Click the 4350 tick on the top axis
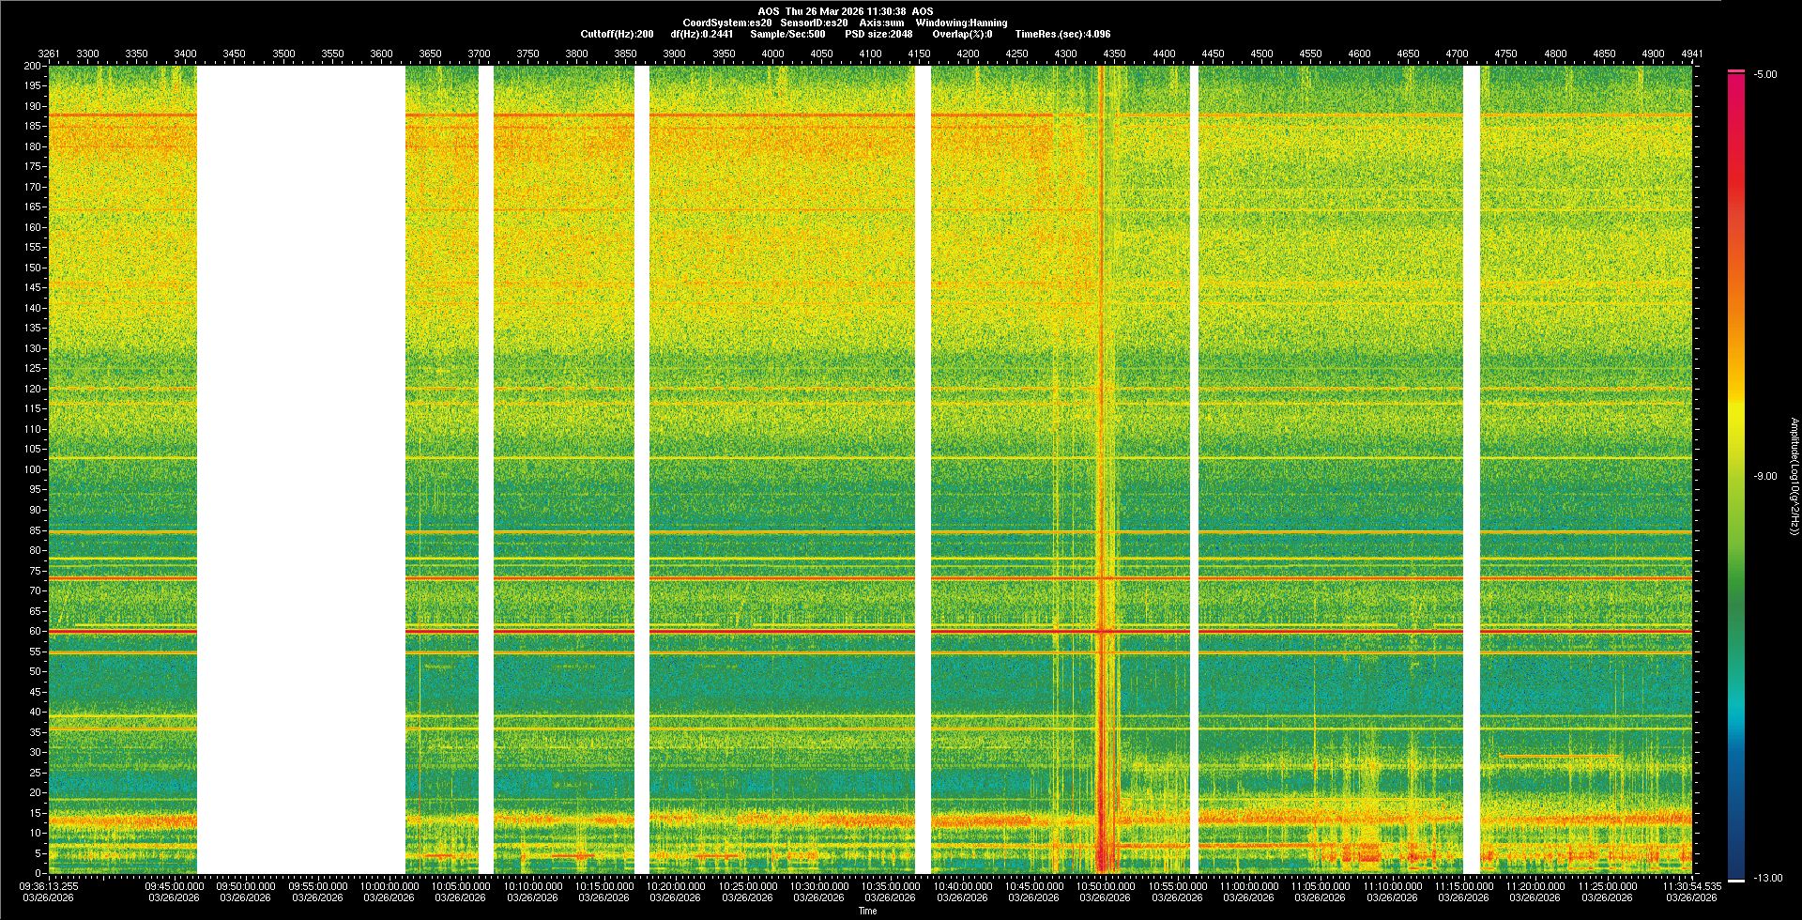1802x920 pixels. point(1114,54)
